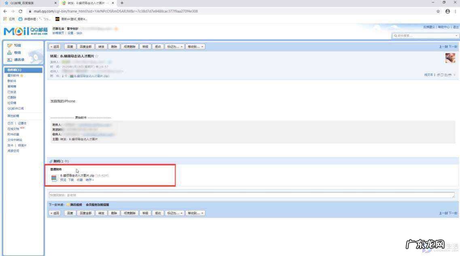Click the bottom 转发 forward button

101,213
